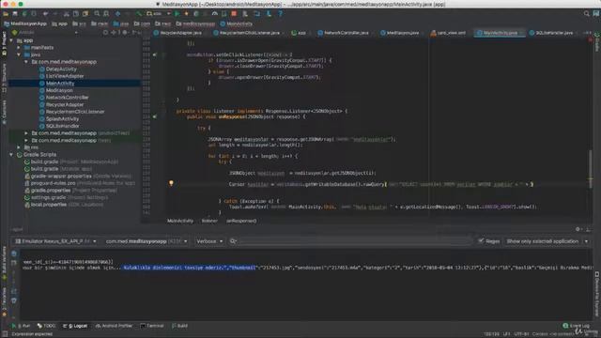
Task: Click the Logcat panel settings gear icon
Action: [578, 229]
